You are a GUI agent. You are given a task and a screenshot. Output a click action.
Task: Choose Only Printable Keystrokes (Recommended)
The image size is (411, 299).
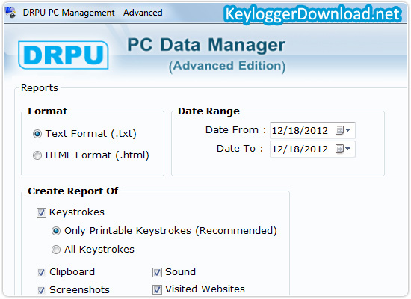(56, 231)
